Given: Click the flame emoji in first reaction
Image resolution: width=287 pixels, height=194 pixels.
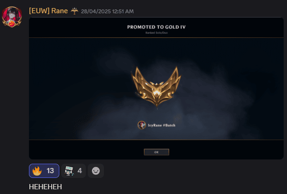Looking at the screenshot, I should [37, 171].
